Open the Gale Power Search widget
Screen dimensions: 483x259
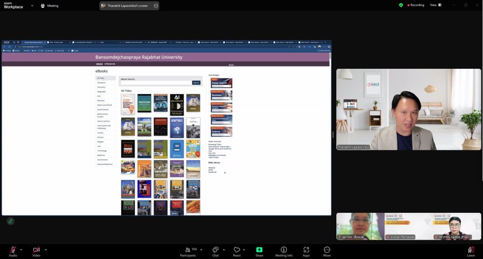tap(222, 83)
